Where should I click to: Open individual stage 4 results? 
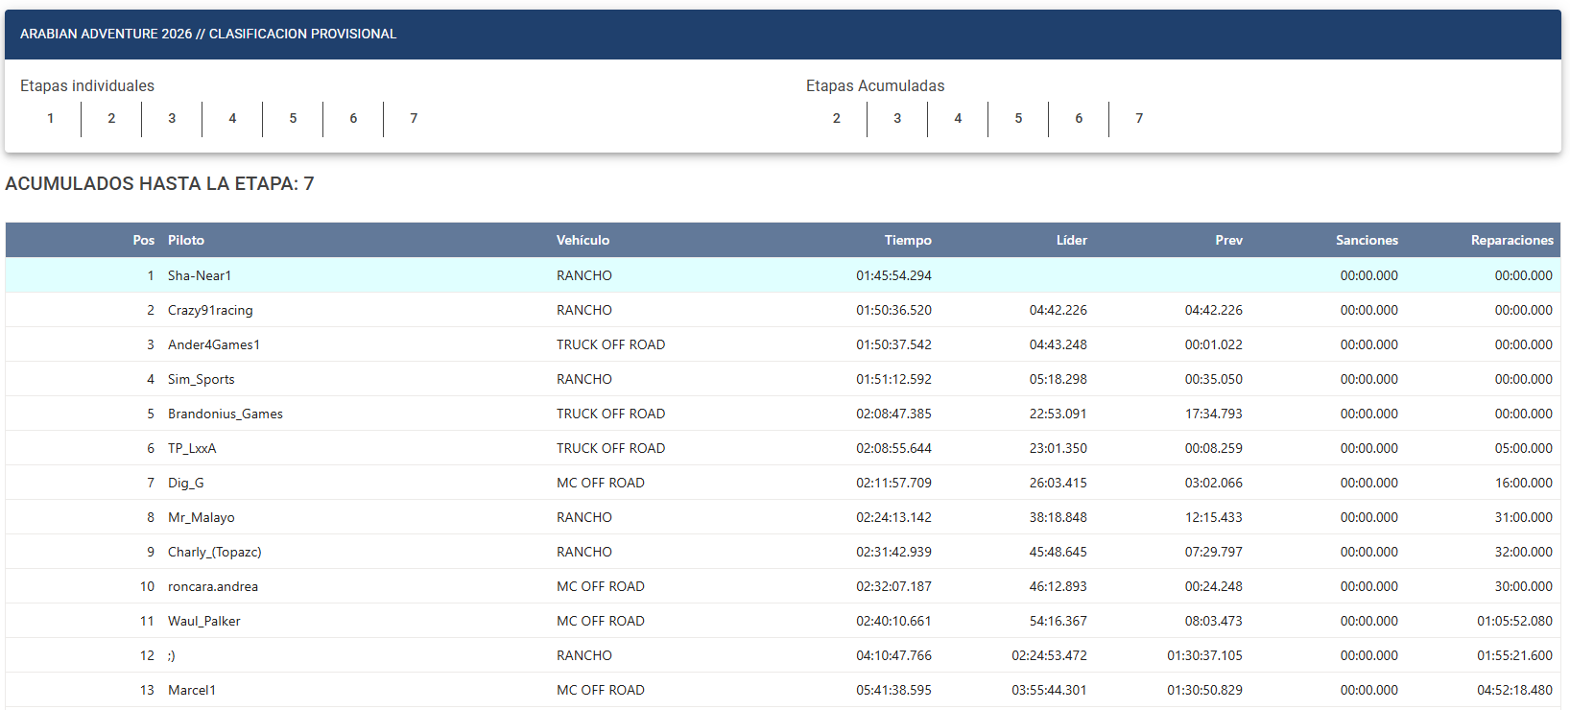point(232,119)
